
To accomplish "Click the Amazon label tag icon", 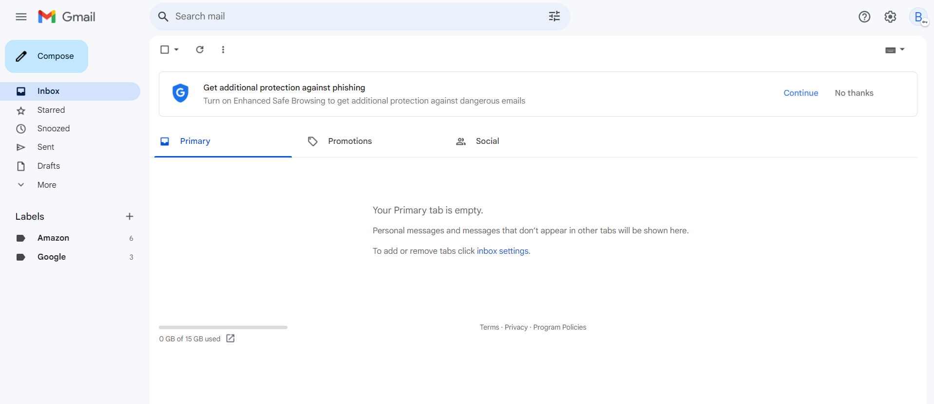I will click(21, 238).
